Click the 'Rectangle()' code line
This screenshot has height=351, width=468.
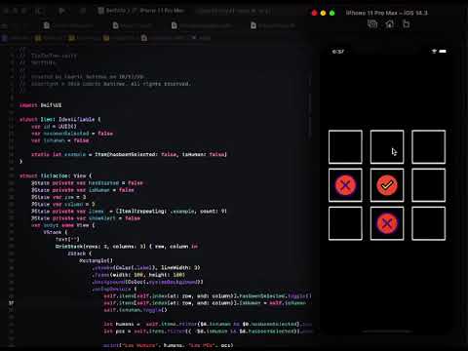(96, 260)
